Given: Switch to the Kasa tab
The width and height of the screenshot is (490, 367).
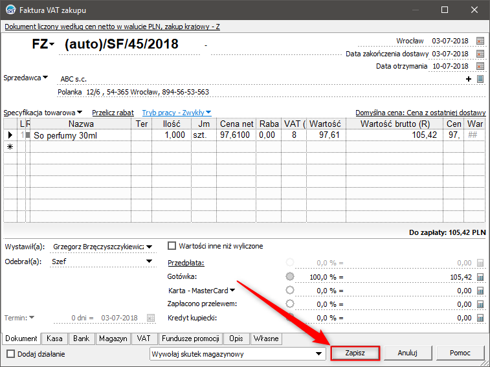Looking at the screenshot, I should tap(54, 339).
